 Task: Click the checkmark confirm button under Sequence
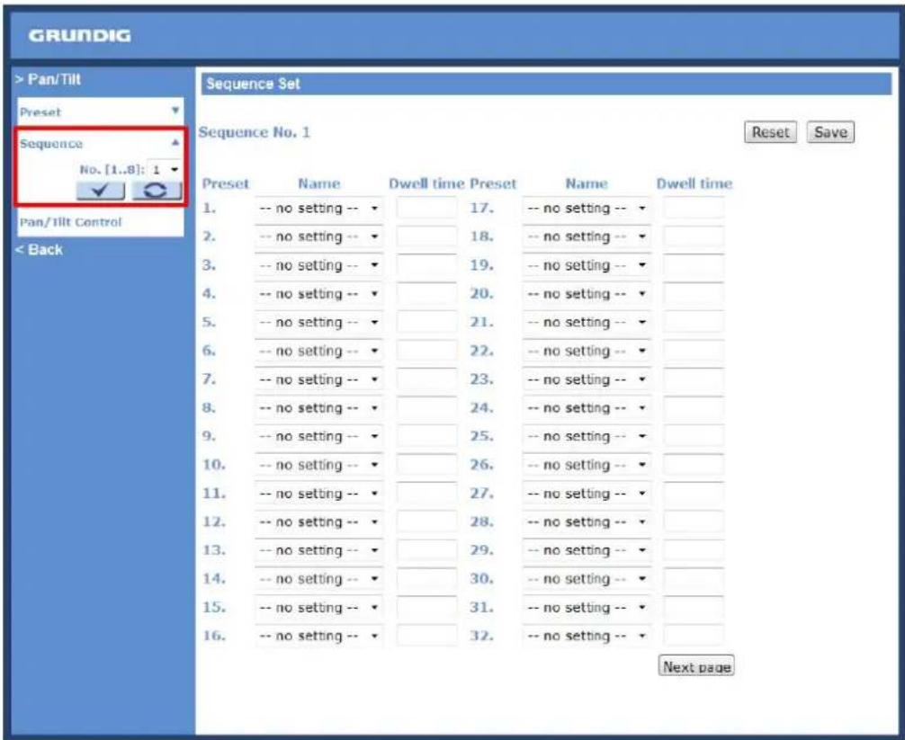point(101,191)
